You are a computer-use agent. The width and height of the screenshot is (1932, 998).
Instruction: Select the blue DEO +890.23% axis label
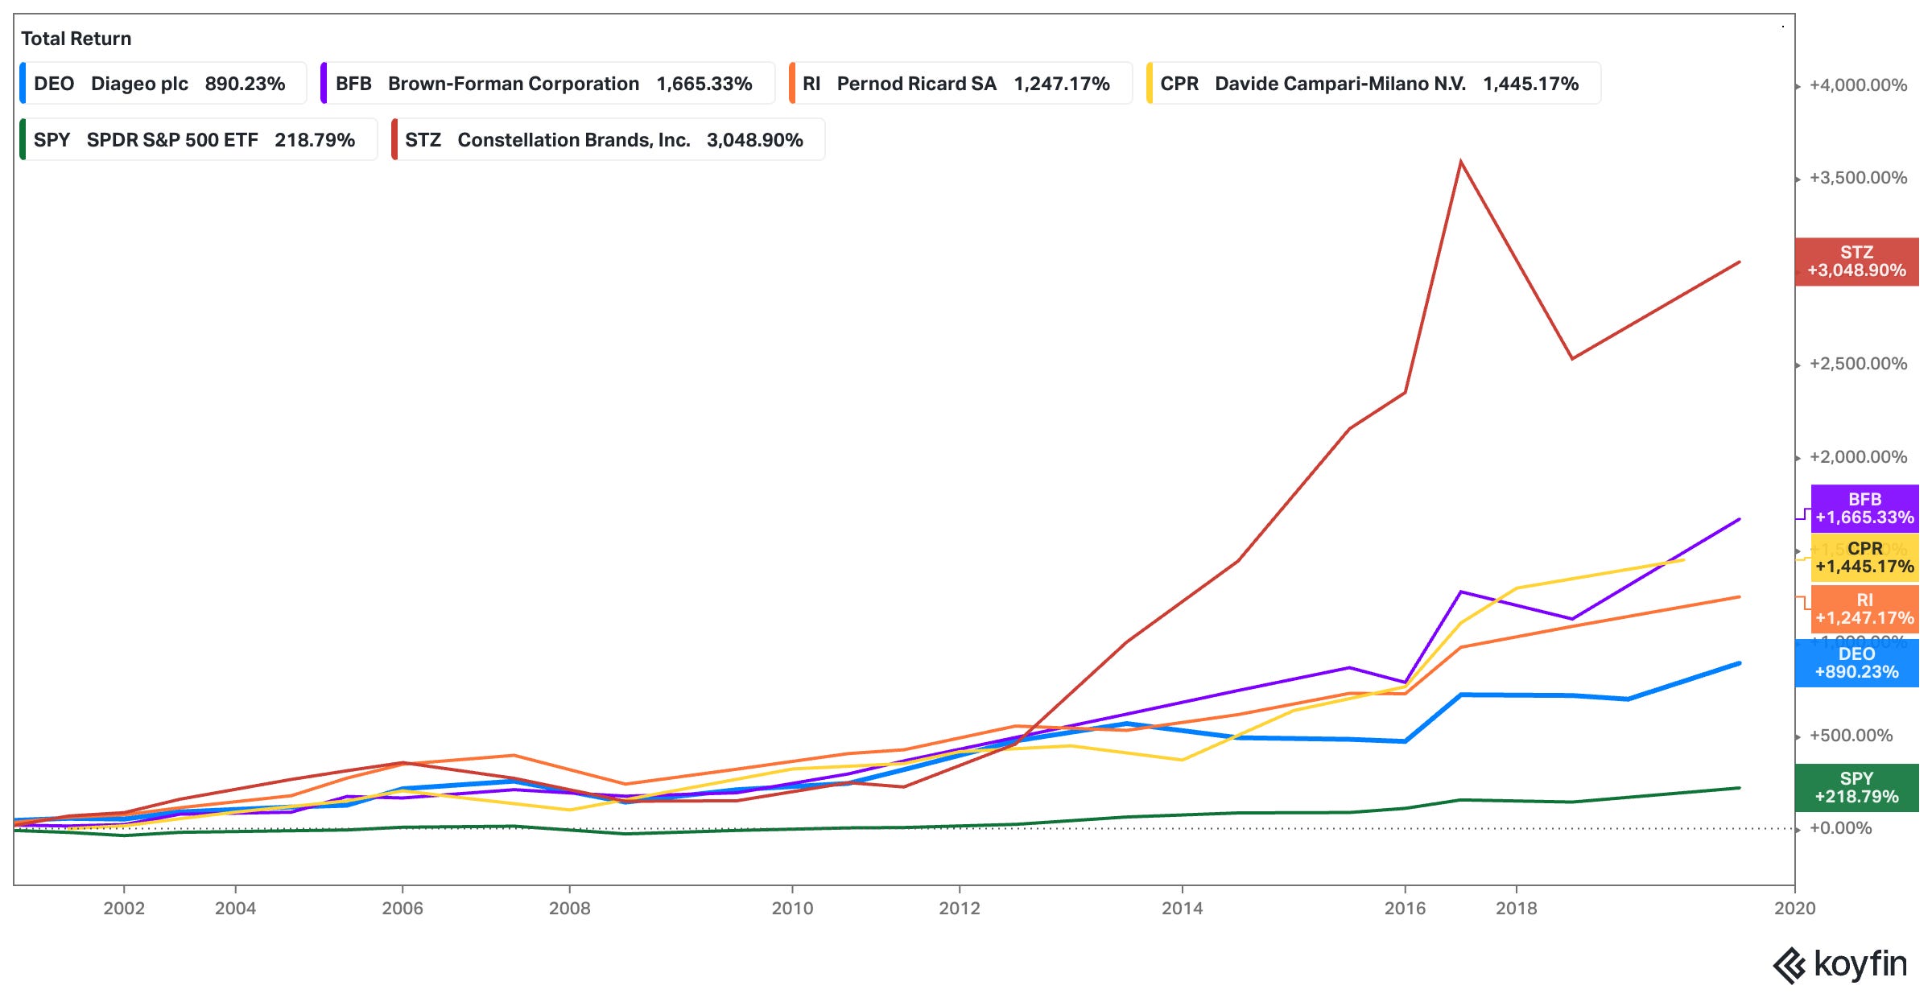tap(1856, 663)
